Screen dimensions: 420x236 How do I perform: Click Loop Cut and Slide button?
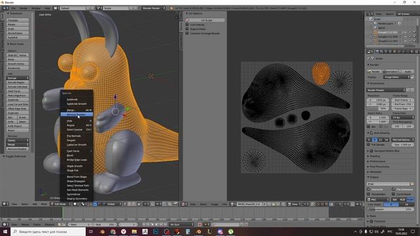18,104
